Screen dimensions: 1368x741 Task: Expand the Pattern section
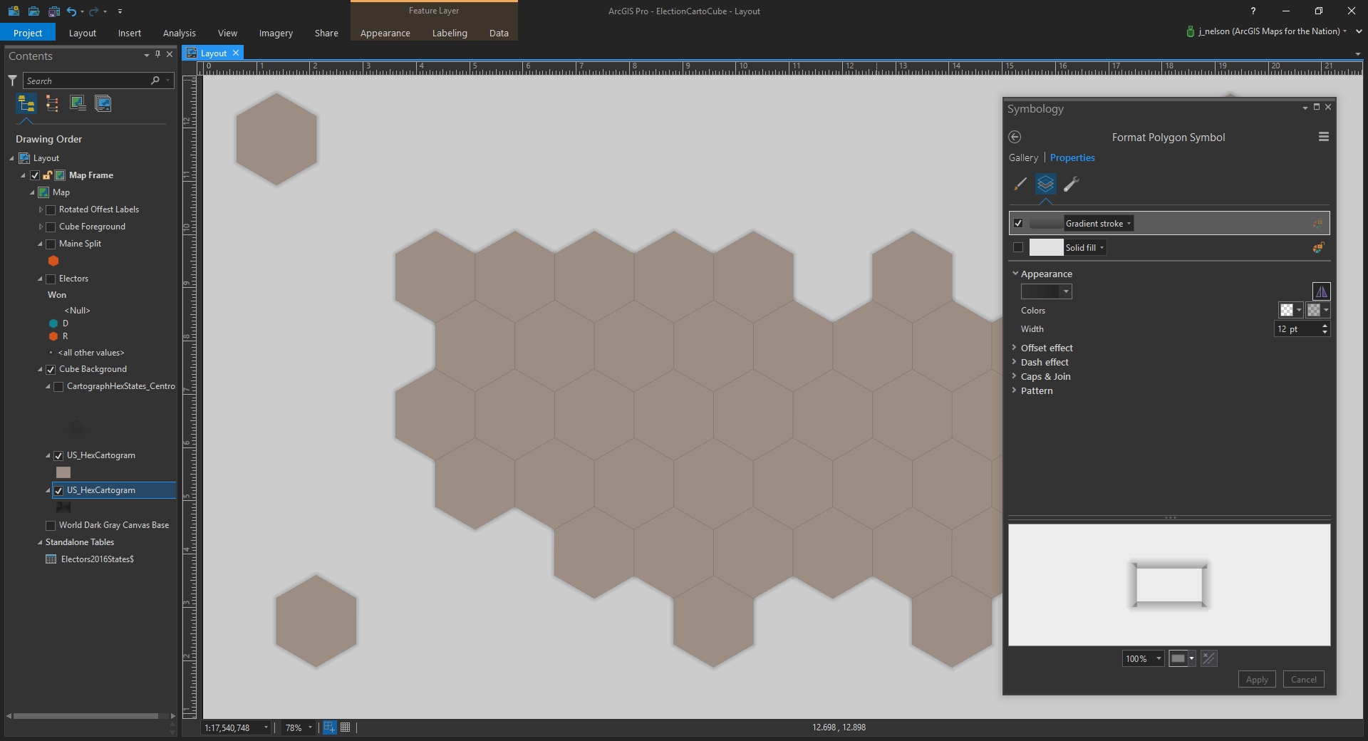(1015, 390)
